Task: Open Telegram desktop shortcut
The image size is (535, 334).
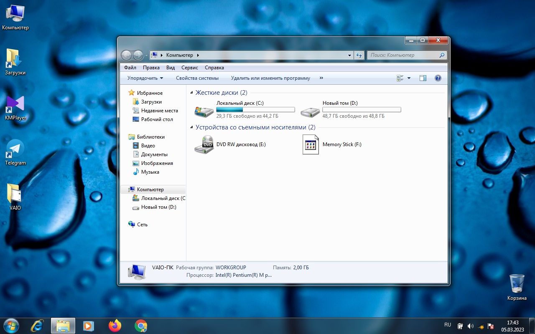Action: 15,152
